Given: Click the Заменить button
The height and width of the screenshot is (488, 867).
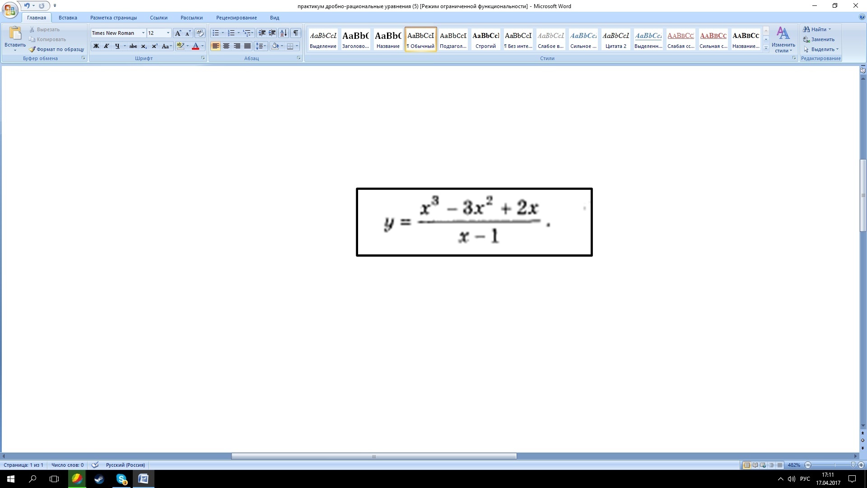Looking at the screenshot, I should coord(820,39).
